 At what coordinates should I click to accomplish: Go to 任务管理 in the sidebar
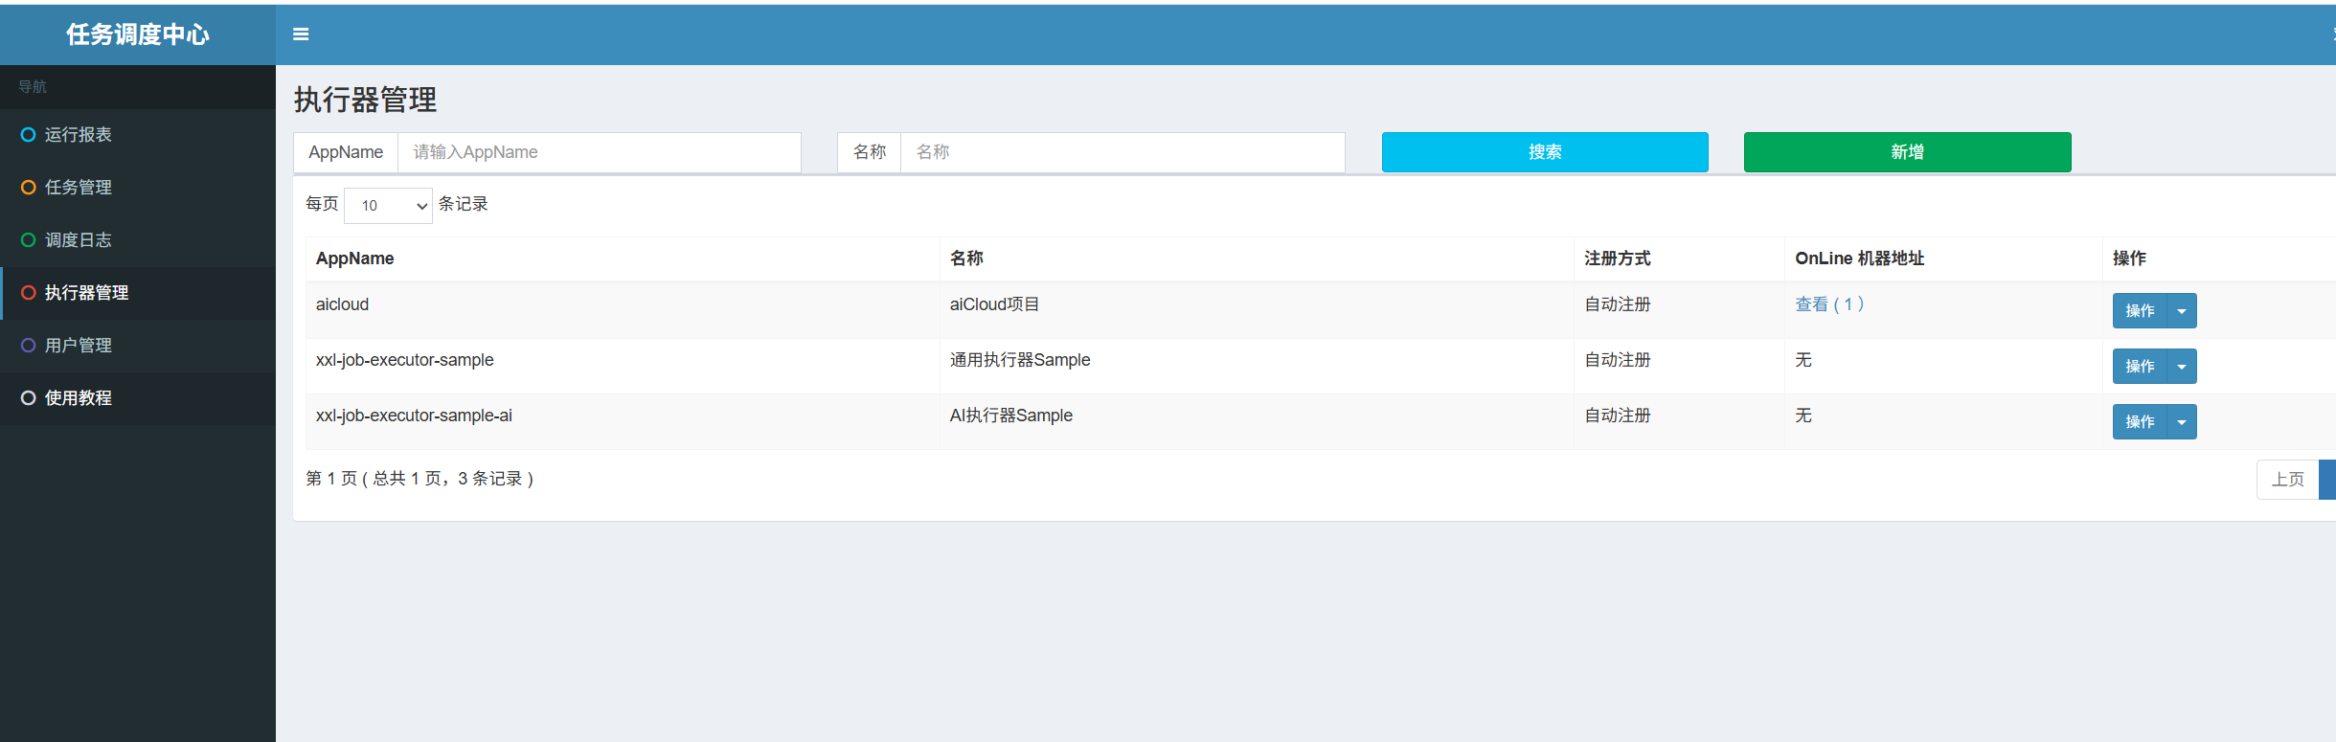point(138,188)
